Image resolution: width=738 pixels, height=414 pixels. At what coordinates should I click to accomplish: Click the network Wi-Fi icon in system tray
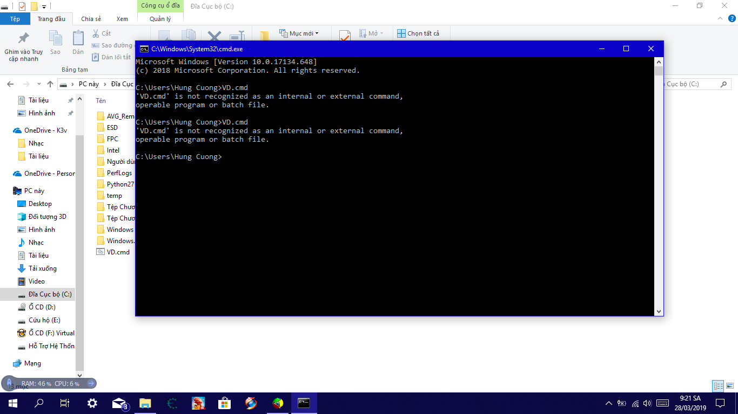(635, 403)
